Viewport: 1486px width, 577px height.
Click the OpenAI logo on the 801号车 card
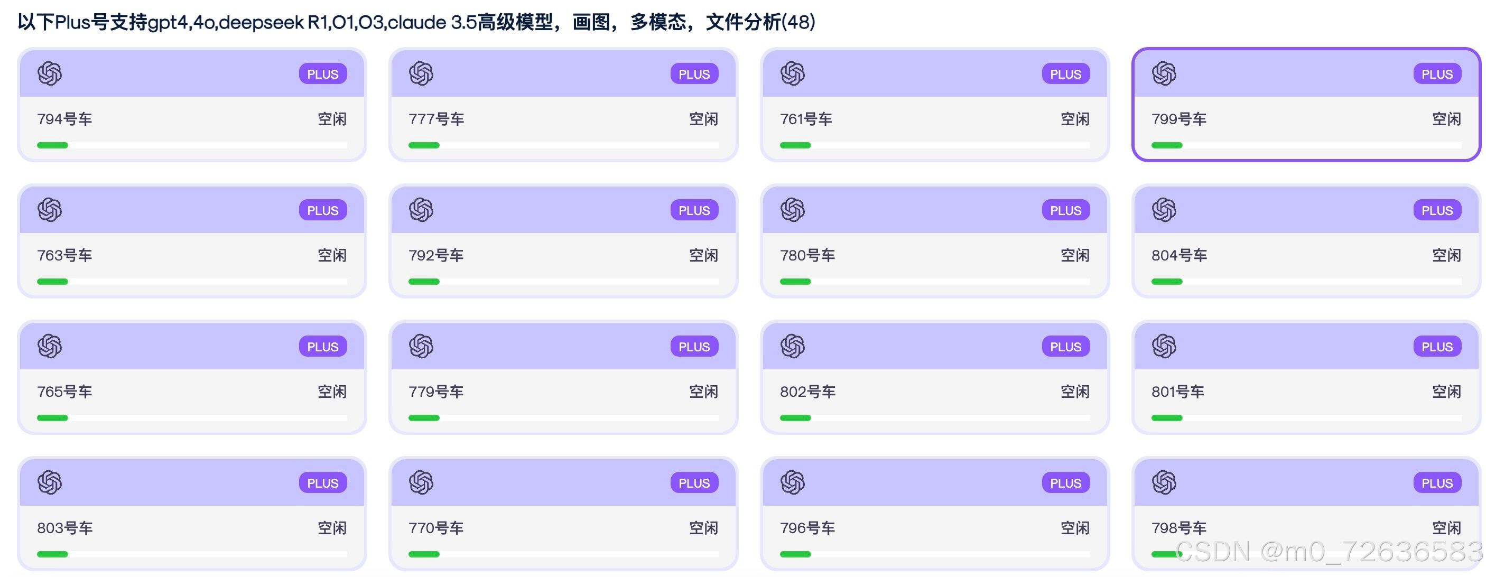pos(1164,346)
